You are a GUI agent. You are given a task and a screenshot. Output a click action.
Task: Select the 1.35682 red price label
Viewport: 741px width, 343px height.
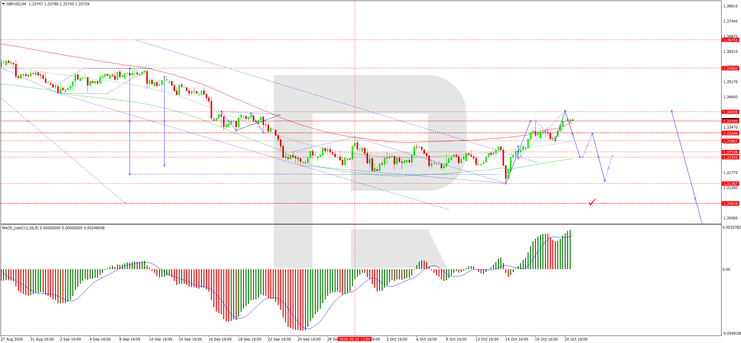coord(730,69)
